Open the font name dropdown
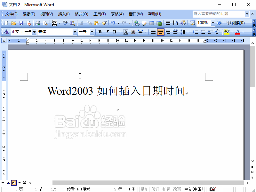 coord(75,32)
